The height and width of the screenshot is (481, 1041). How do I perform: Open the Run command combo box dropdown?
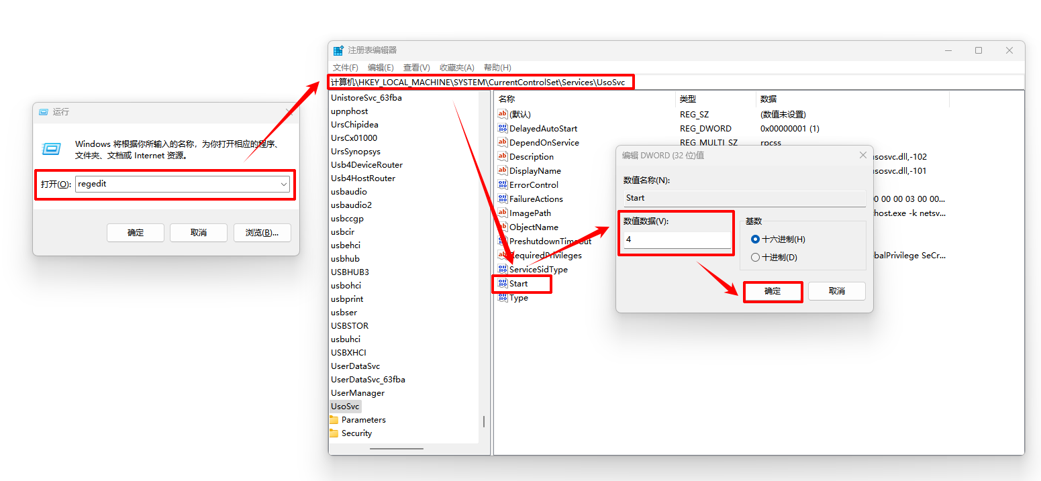(x=284, y=184)
